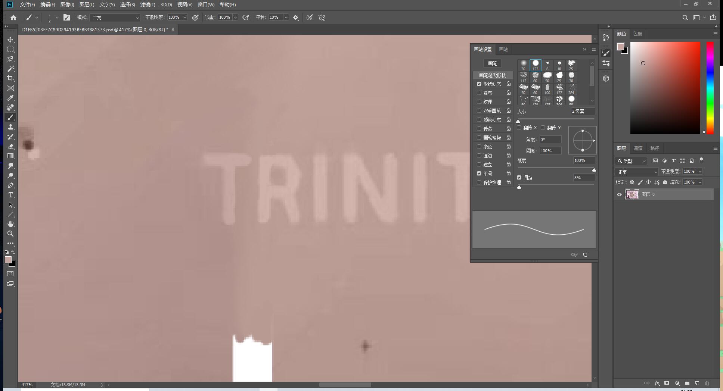Select the Lasso tool
The height and width of the screenshot is (391, 723).
coord(10,59)
